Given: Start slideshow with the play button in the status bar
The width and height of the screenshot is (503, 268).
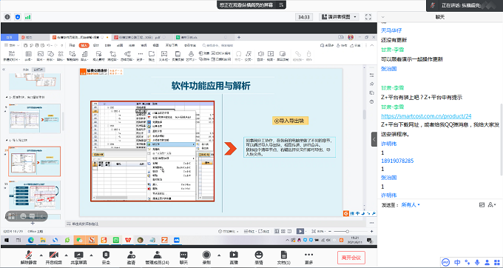Looking at the screenshot, I should pos(300,231).
